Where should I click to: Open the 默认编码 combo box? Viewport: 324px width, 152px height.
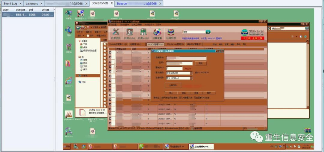(x=179, y=73)
